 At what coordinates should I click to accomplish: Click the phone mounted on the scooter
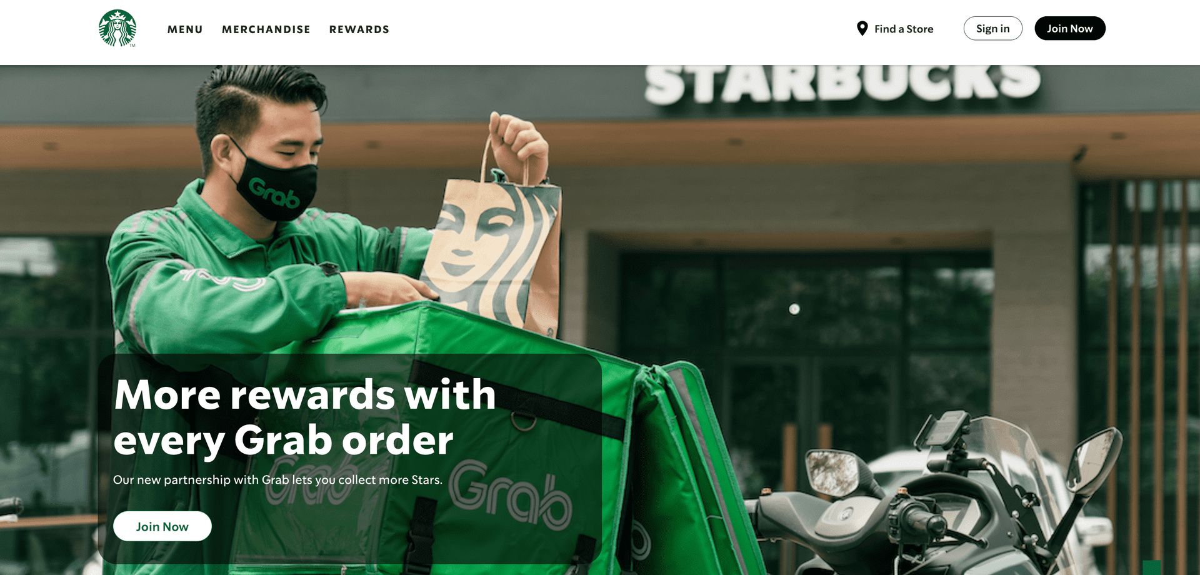point(946,427)
